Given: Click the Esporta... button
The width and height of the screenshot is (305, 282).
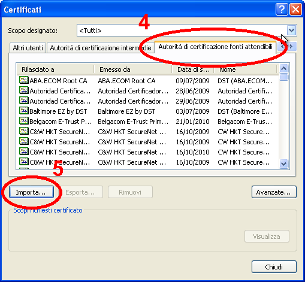Looking at the screenshot, I should (80, 192).
